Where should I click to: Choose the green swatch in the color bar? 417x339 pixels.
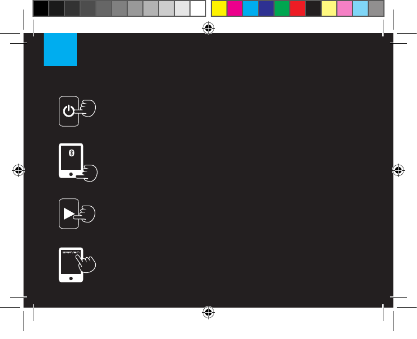(x=281, y=8)
